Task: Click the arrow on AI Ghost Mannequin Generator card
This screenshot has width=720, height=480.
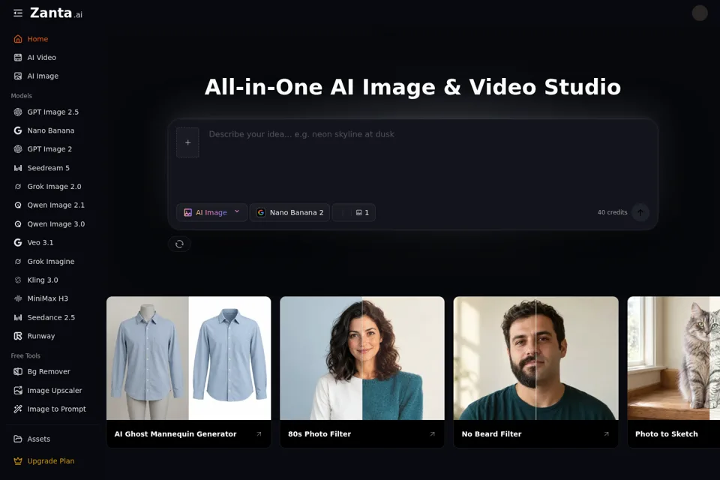Action: pos(259,434)
